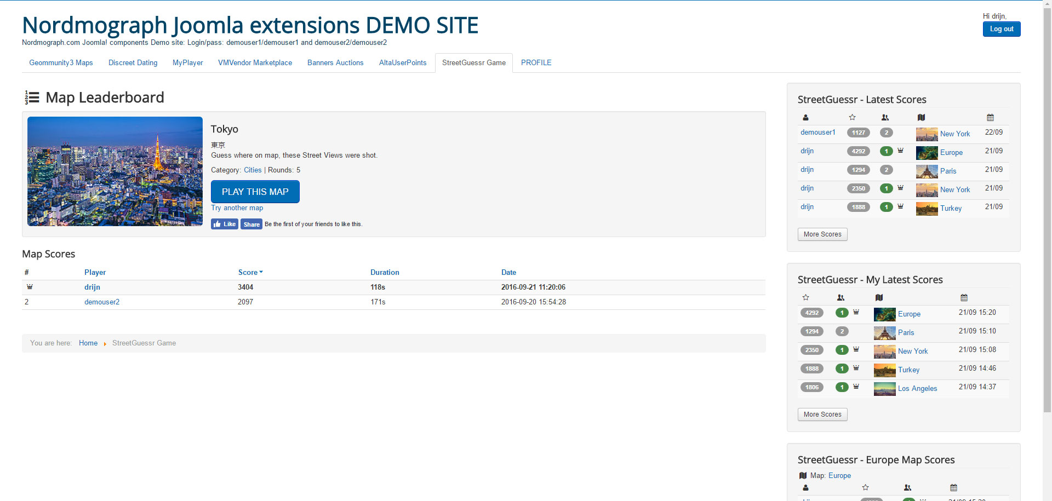Click player icon header in Latest Scores
The height and width of the screenshot is (501, 1052).
pyautogui.click(x=805, y=118)
